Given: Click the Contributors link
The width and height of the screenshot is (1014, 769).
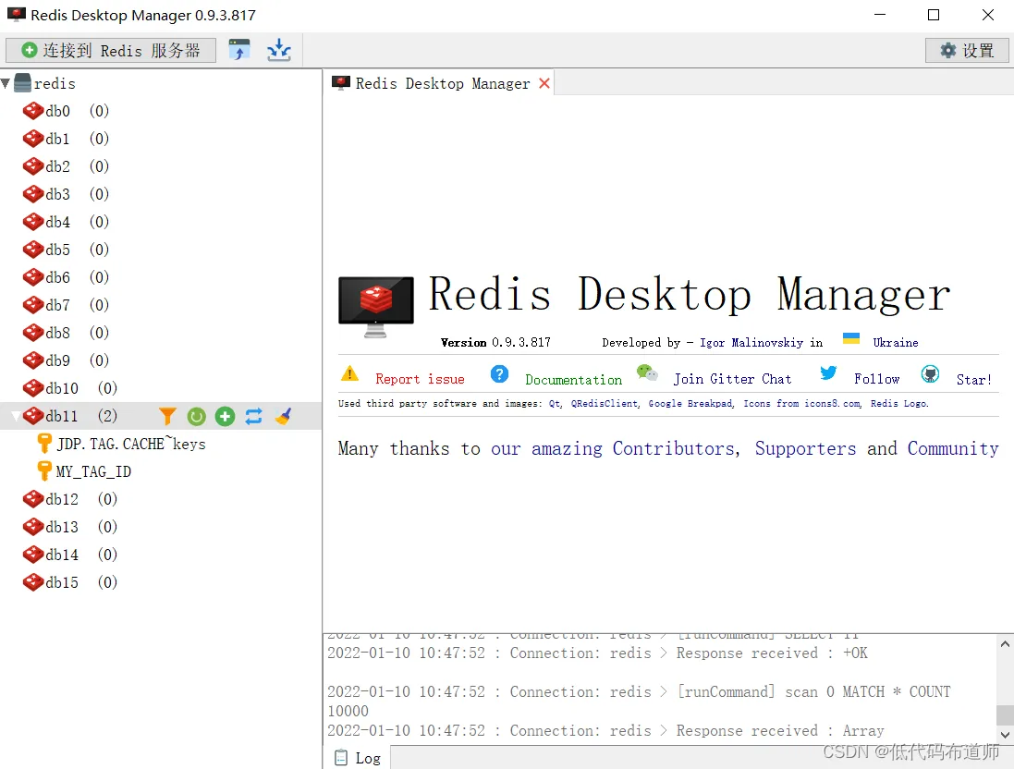Looking at the screenshot, I should 673,448.
